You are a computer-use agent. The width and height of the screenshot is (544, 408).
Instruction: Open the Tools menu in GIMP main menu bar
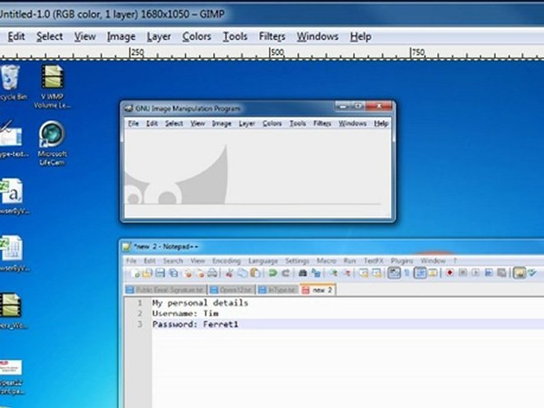(235, 36)
